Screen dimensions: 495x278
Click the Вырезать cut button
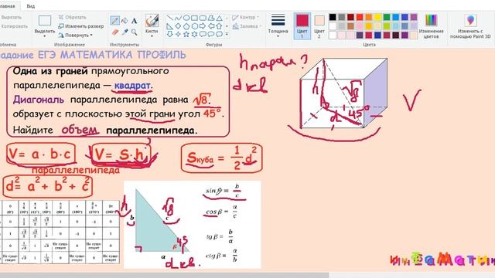point(11,17)
